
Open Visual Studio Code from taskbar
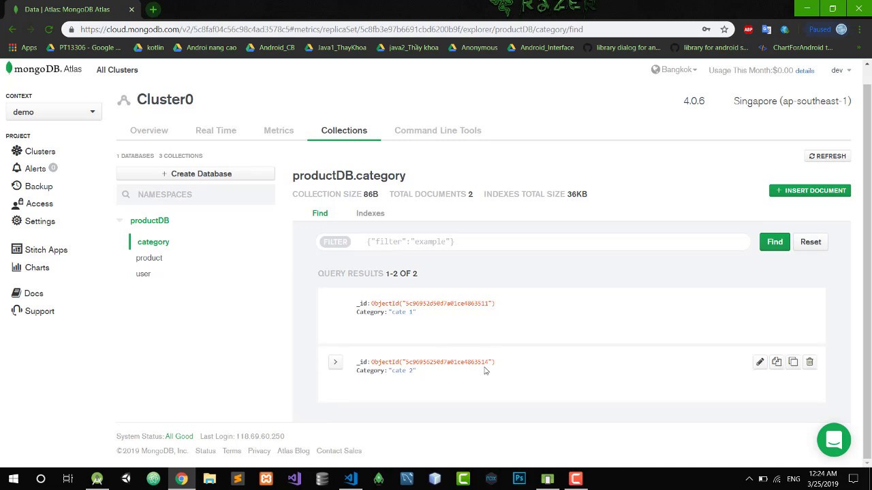pos(350,478)
